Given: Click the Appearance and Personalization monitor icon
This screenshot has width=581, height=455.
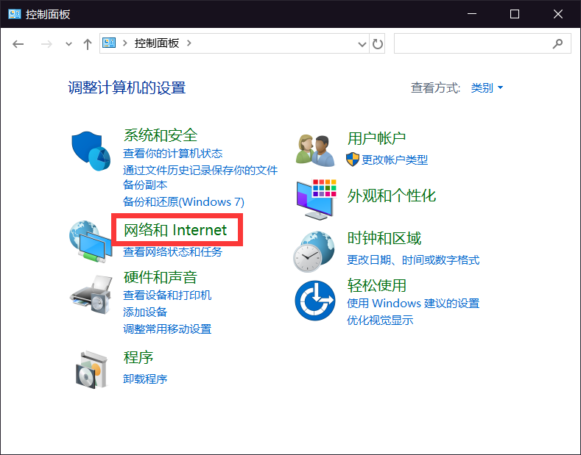Looking at the screenshot, I should (316, 199).
